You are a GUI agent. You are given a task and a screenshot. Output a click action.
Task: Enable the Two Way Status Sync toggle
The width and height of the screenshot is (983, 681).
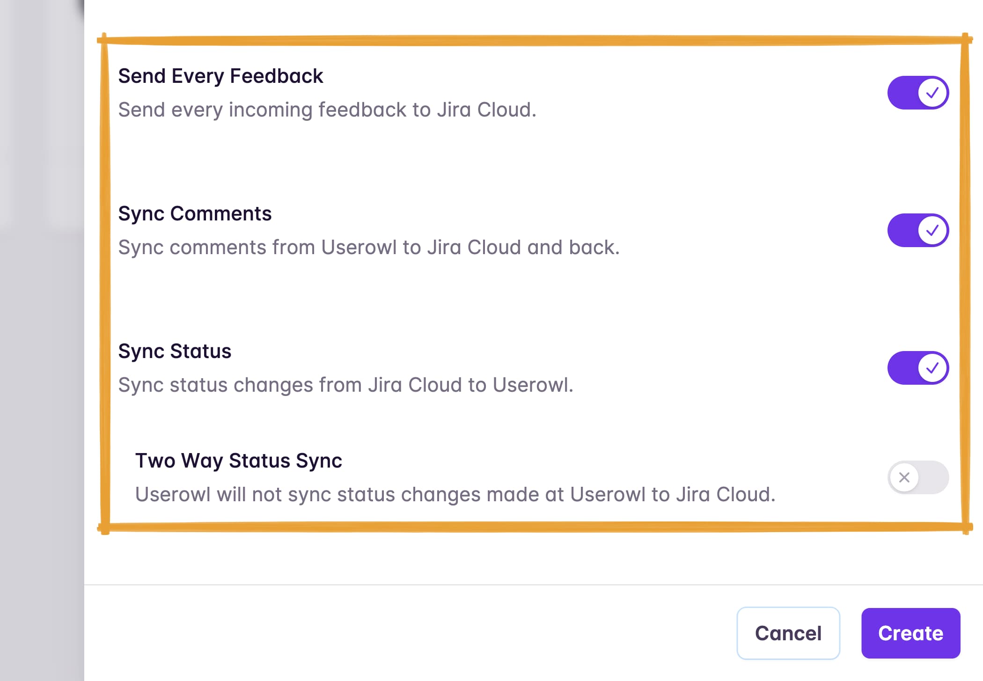[917, 477]
